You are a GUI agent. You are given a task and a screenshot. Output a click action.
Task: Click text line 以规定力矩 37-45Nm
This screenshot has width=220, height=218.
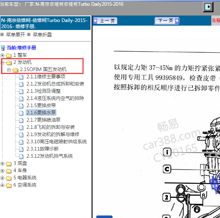[x=167, y=68]
